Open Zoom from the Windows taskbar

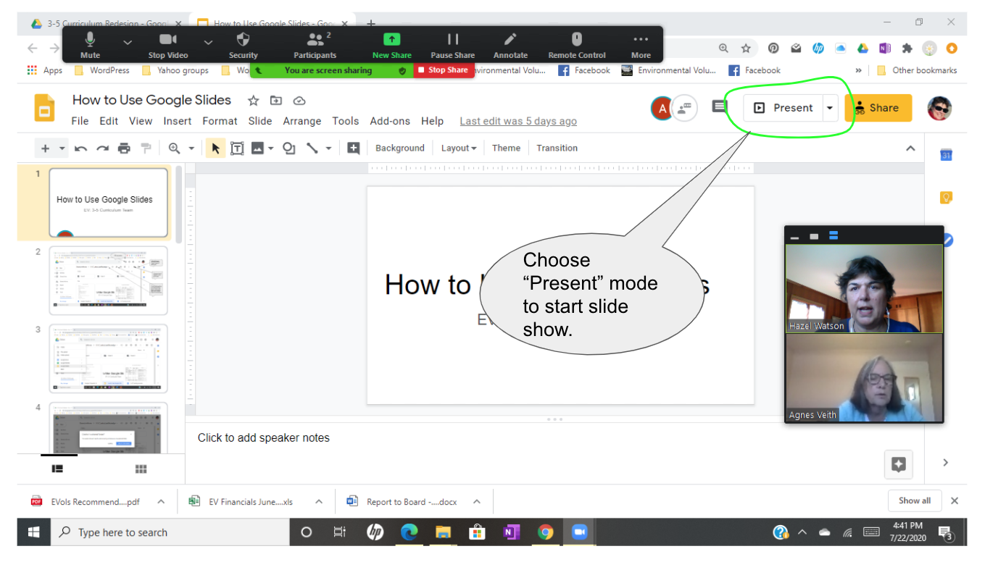pos(579,532)
